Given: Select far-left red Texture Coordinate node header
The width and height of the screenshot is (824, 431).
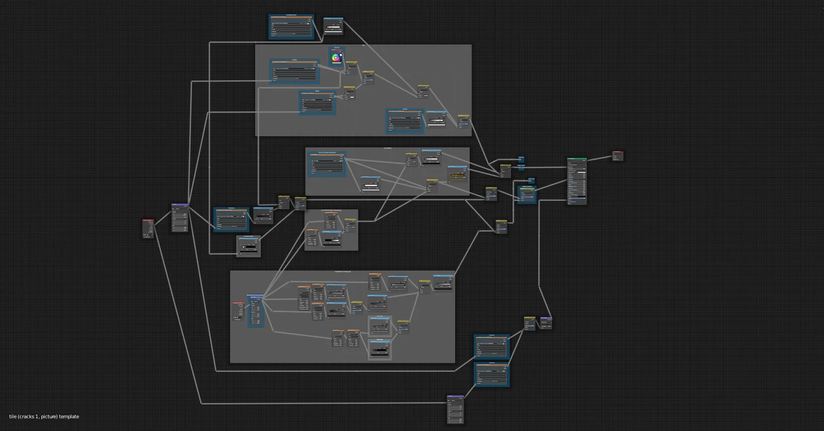Looking at the screenshot, I should [148, 220].
